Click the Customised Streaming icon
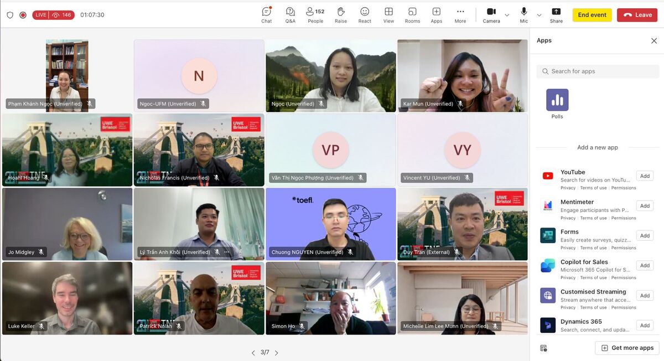This screenshot has height=361, width=664. 548,295
